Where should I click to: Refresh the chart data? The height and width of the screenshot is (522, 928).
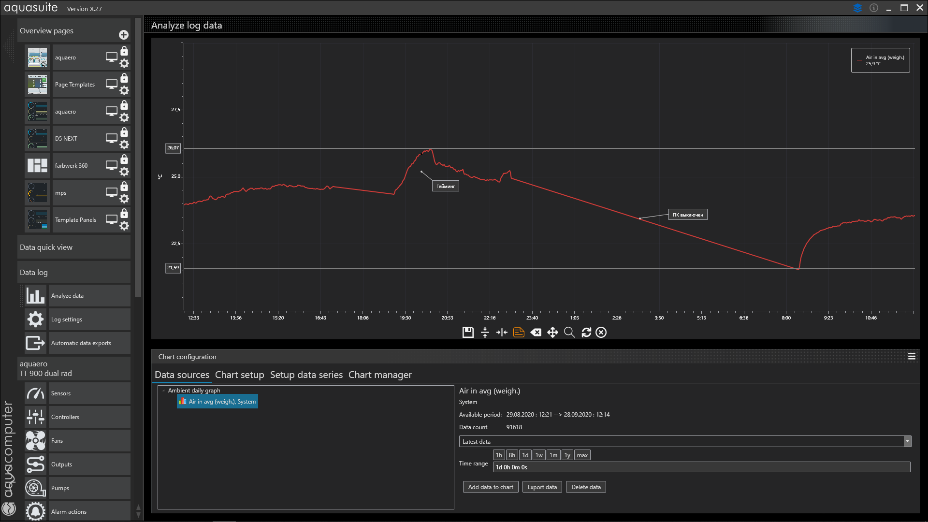(586, 333)
